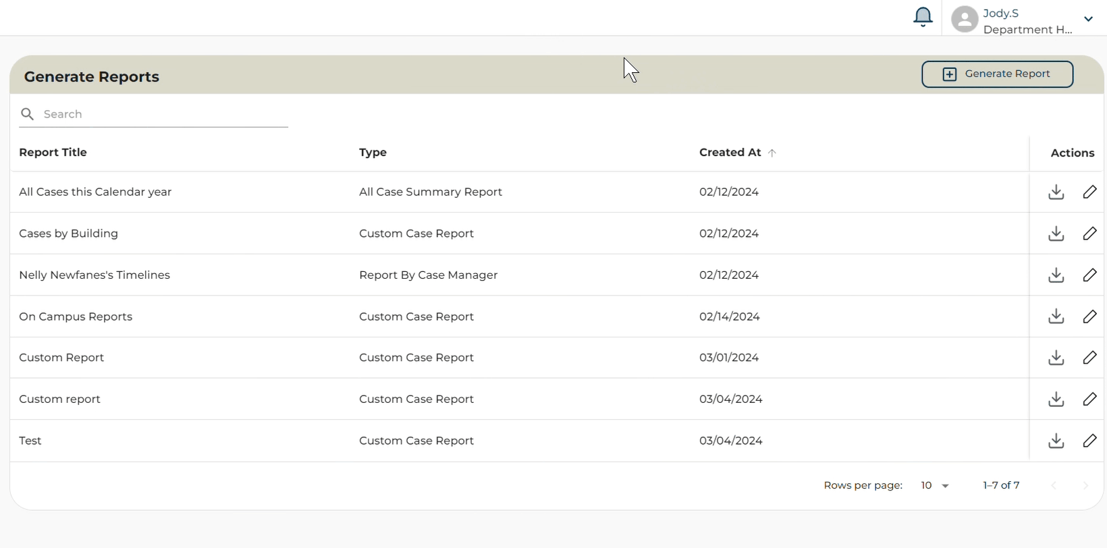Edit the On Campus Reports report
1107x548 pixels.
tap(1089, 317)
